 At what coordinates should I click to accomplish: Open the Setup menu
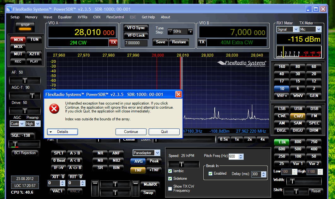15,17
